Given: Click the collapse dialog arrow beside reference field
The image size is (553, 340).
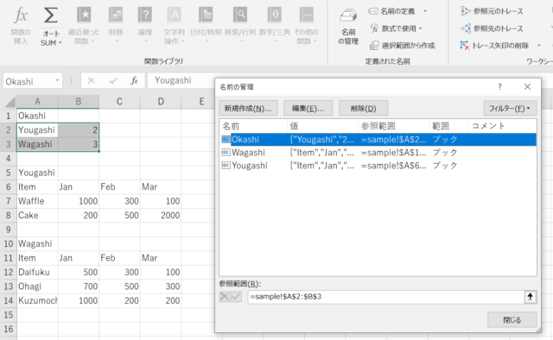Looking at the screenshot, I should [x=530, y=297].
